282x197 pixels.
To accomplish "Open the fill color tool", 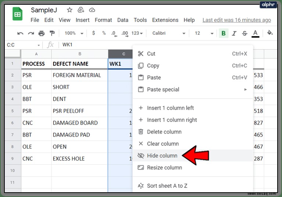I will 270,33.
